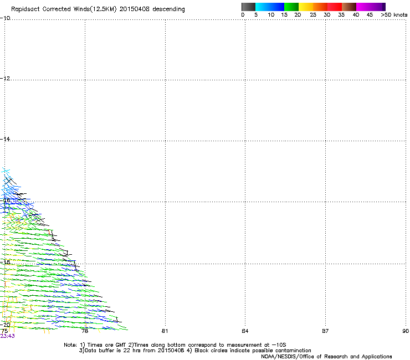410x360 pixels.
Task: Click the gray 0-5 knots color swatch
Action: [248, 7]
